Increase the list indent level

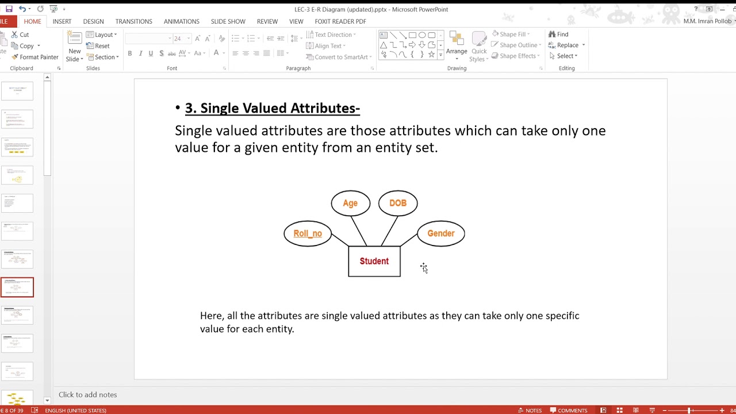tap(281, 39)
